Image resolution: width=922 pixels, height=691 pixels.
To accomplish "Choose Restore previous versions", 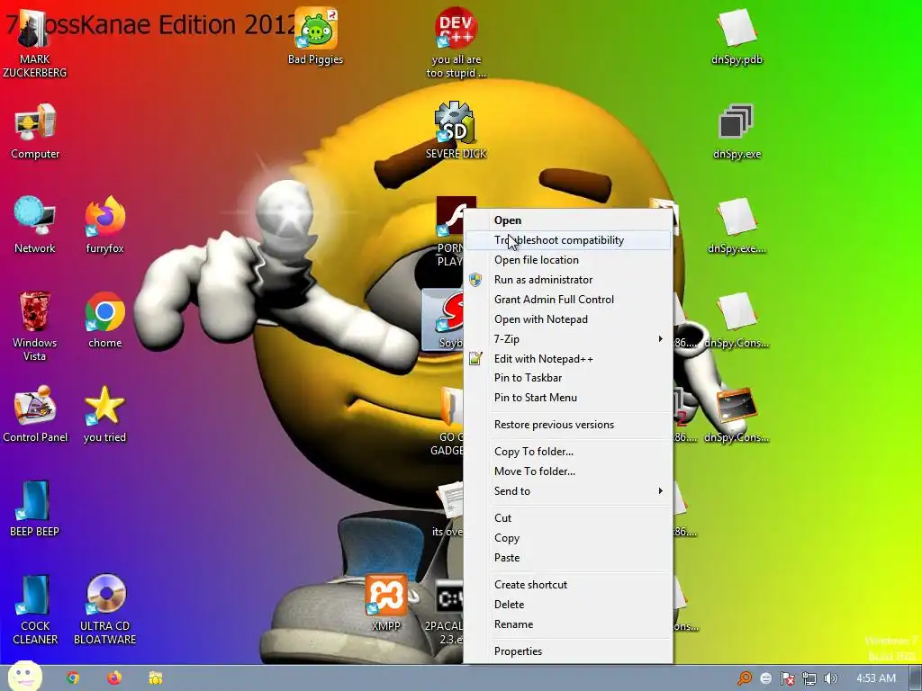I will 568,425.
